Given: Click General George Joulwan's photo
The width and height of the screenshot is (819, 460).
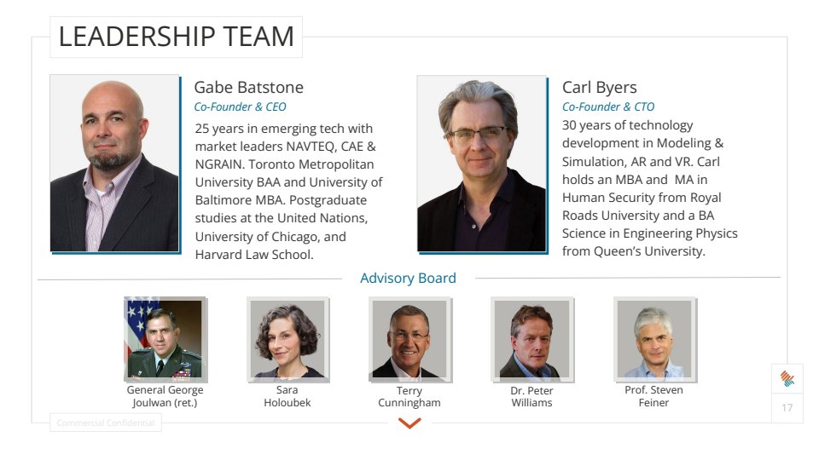Looking at the screenshot, I should coord(164,337).
